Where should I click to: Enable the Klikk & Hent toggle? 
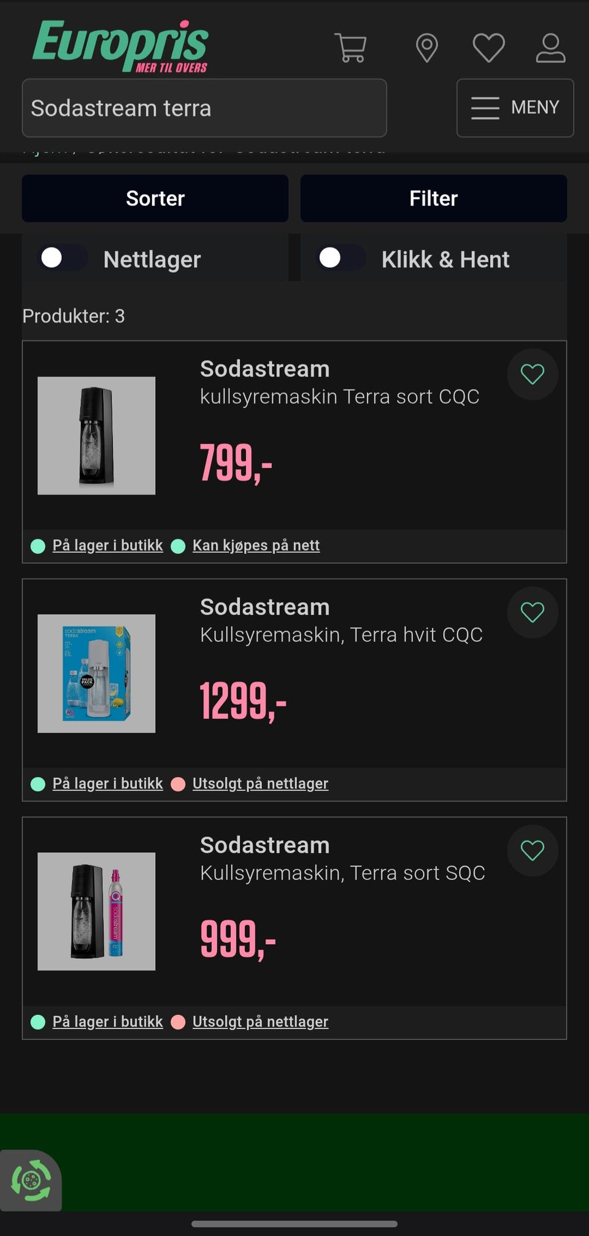tap(341, 258)
